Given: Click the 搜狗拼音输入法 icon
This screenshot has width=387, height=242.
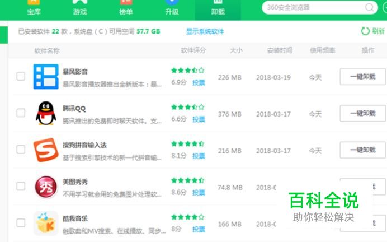Looking at the screenshot, I should 46,150.
